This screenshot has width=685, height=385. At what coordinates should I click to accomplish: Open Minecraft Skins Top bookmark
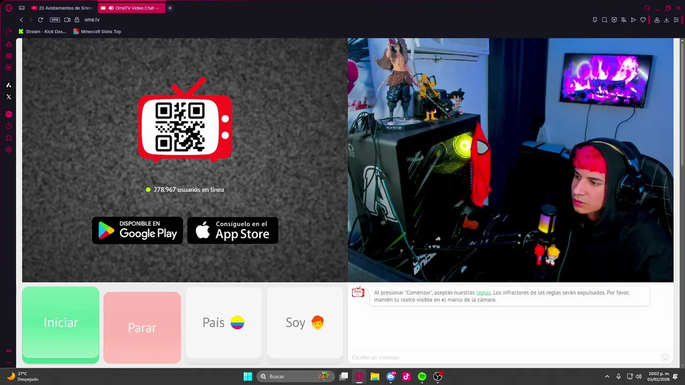(97, 32)
